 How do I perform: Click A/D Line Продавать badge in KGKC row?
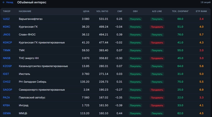coord(157,27)
